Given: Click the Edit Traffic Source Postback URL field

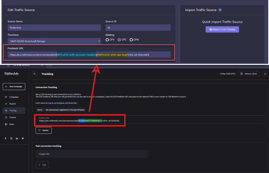Looking at the screenshot, I should tap(89, 55).
